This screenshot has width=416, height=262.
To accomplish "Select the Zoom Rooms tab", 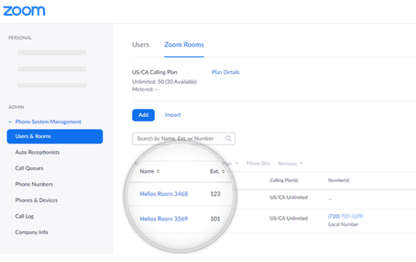I will pos(184,45).
